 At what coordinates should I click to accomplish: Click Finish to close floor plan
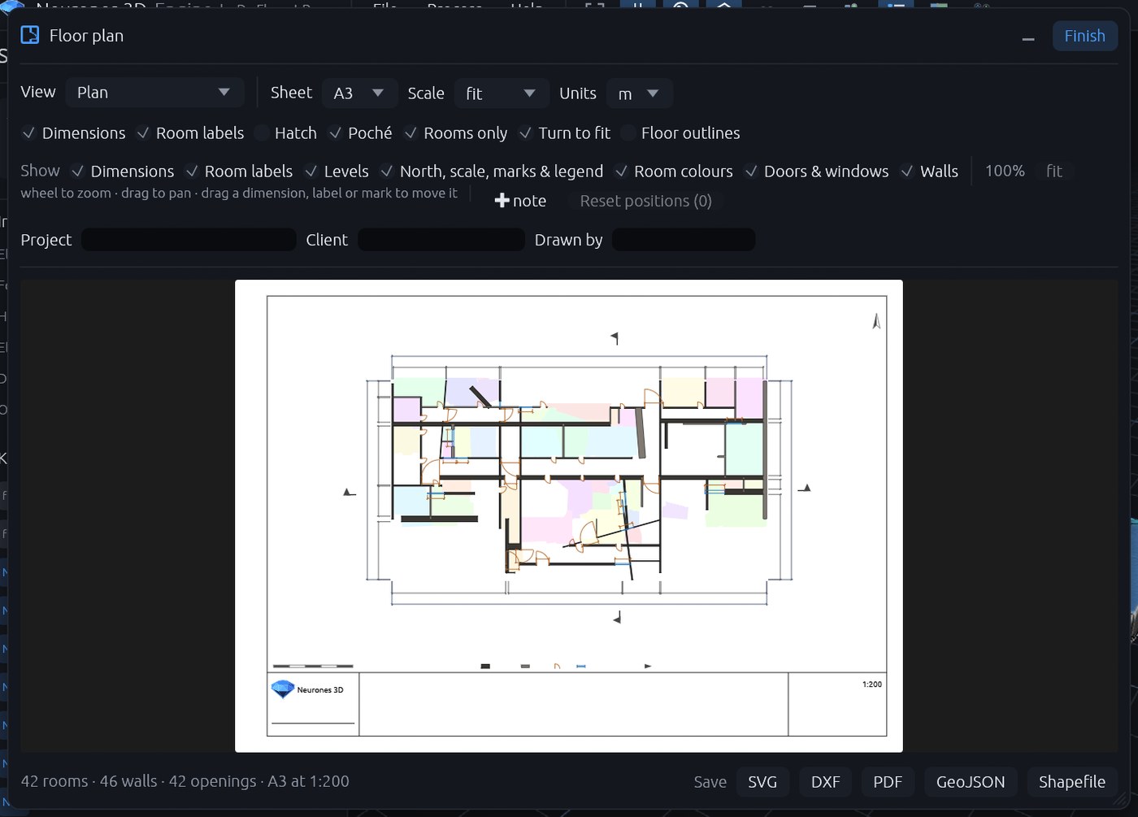coord(1084,36)
